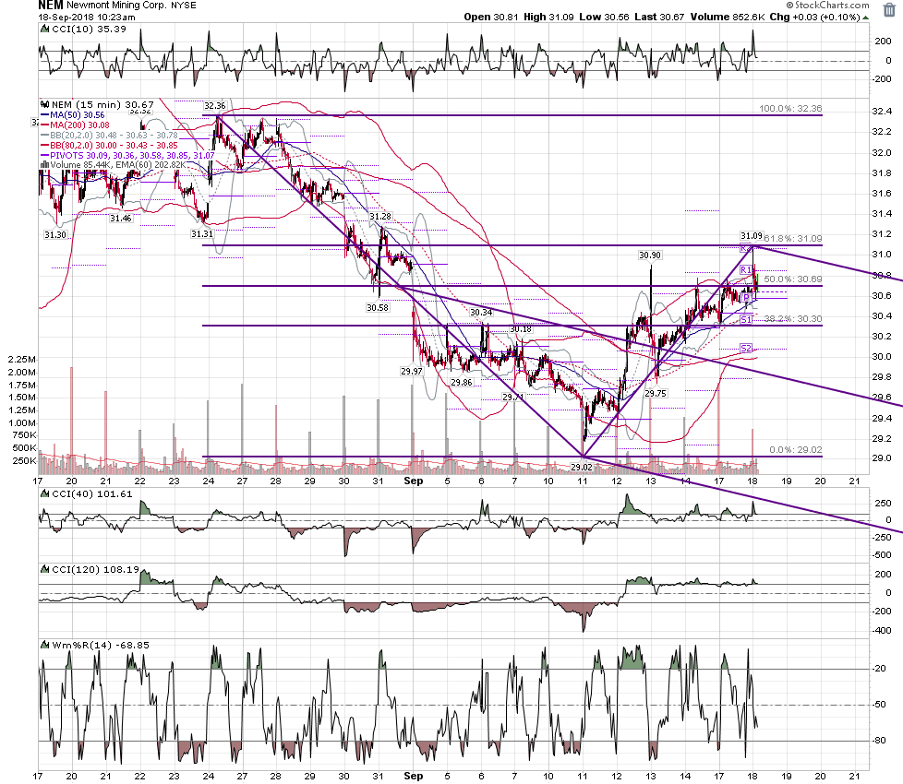
Task: Click the 29.86 price label
Action: pos(462,383)
